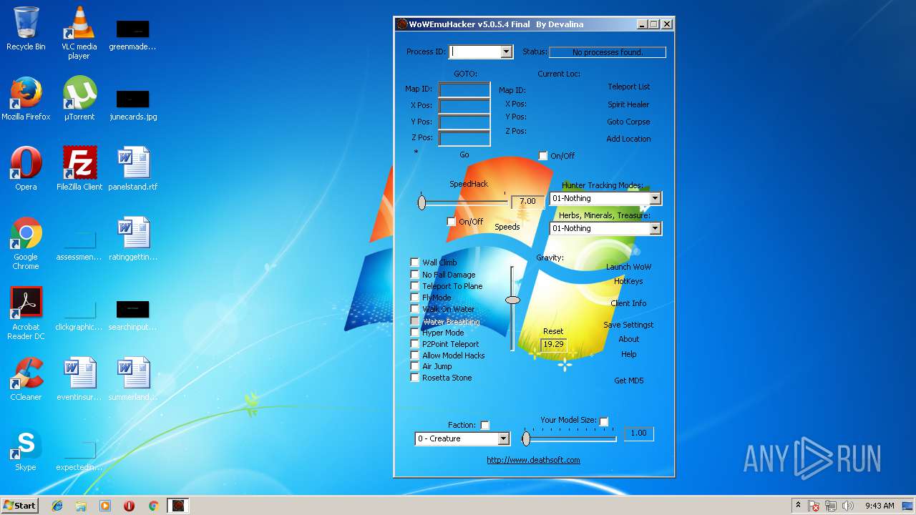This screenshot has width=916, height=515.
Task: Expand Herbs, Minerals, Treasure dropdown
Action: (x=655, y=228)
